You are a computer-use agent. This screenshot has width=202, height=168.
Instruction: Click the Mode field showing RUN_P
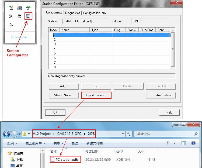(x=149, y=21)
